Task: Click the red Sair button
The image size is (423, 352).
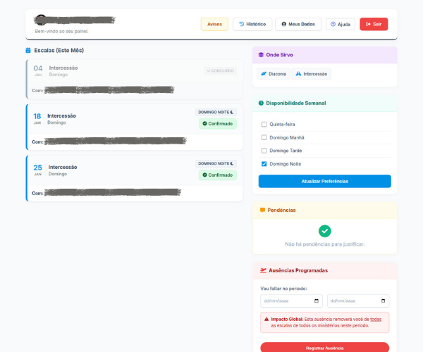Action: 373,24
